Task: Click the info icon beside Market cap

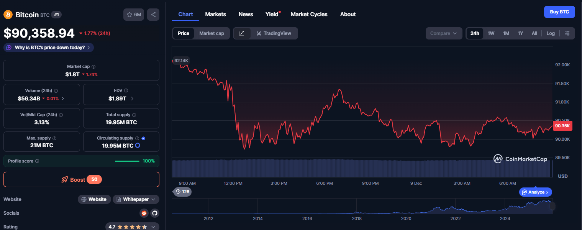Action: point(93,67)
